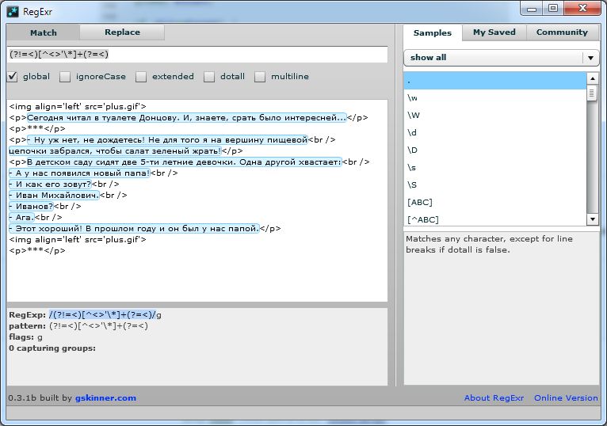Switch to the Community tab
Image resolution: width=607 pixels, height=426 pixels.
click(562, 32)
